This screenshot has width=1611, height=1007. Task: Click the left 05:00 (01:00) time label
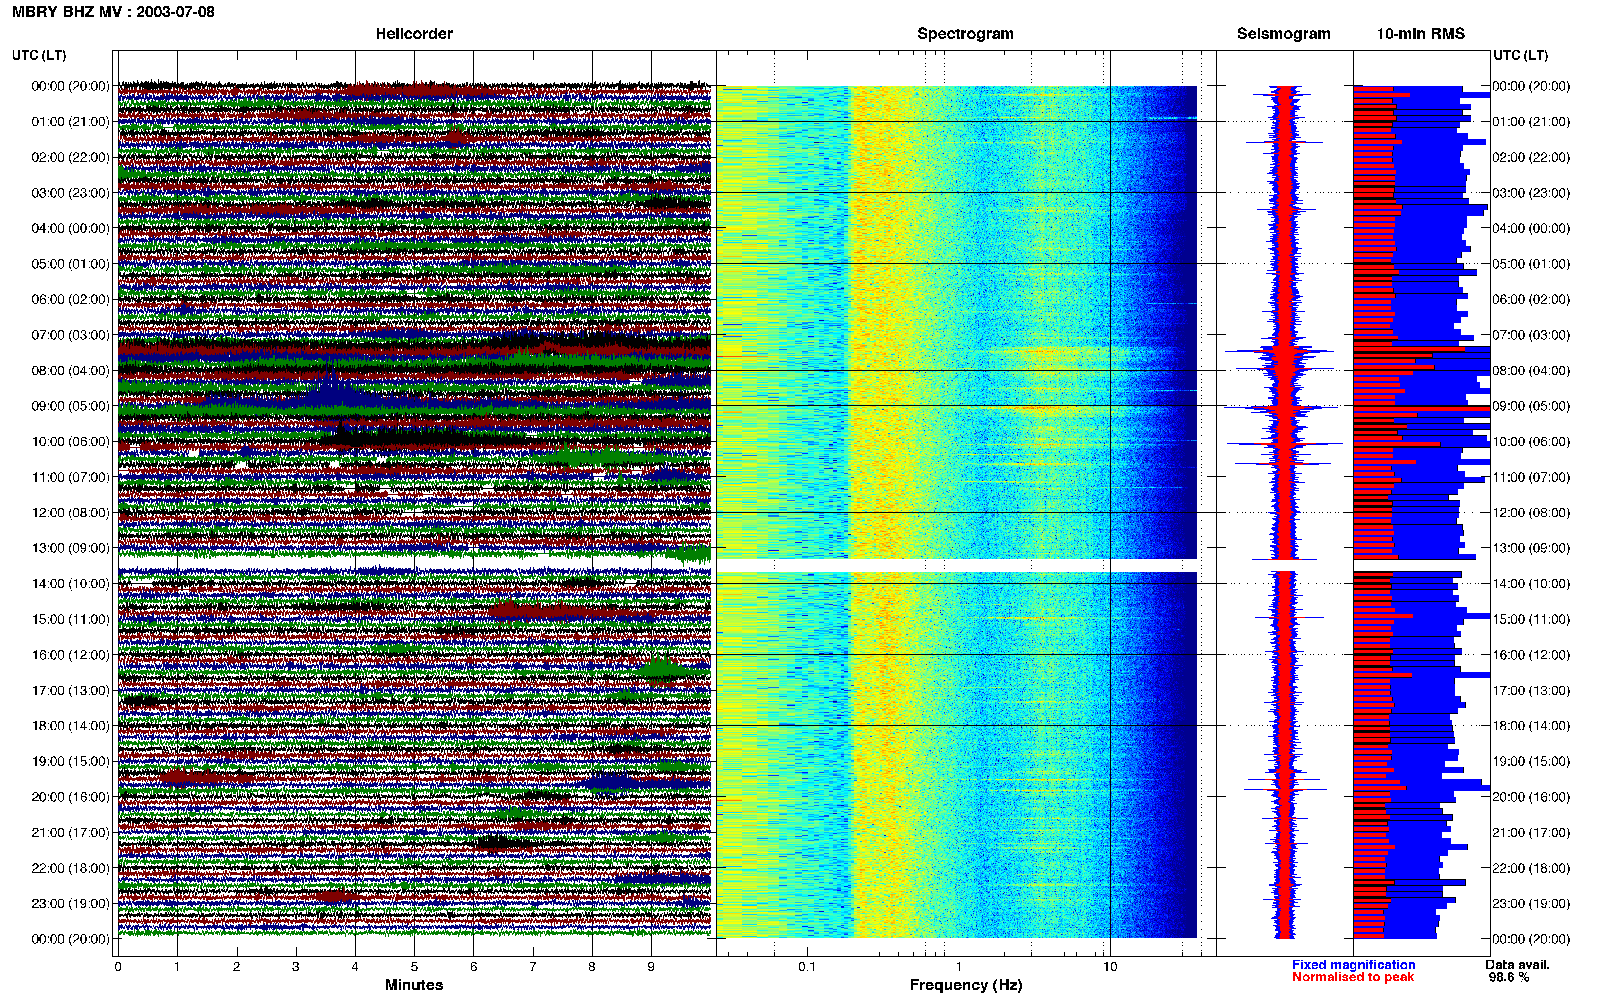[71, 264]
